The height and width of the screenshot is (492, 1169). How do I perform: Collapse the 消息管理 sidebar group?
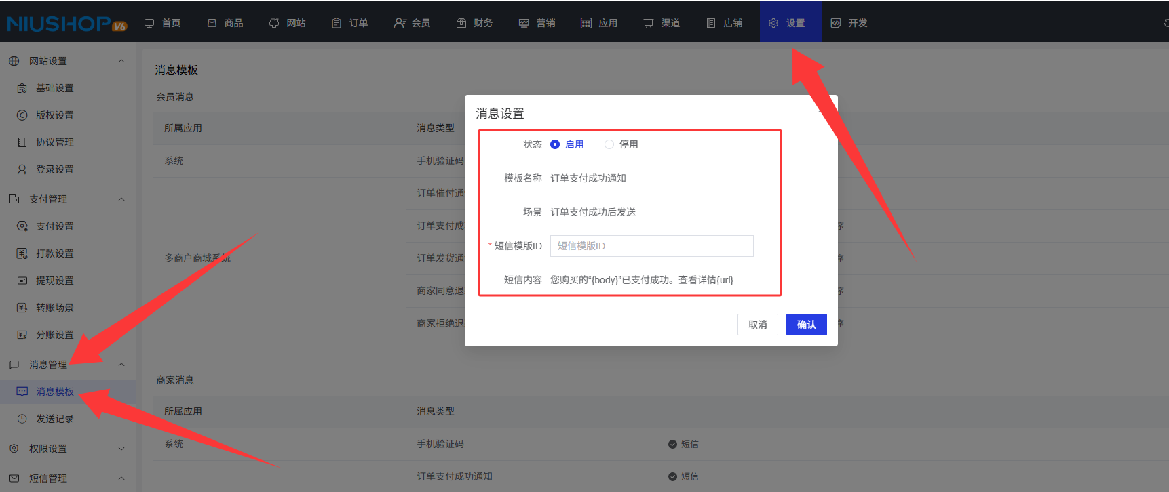tap(121, 365)
